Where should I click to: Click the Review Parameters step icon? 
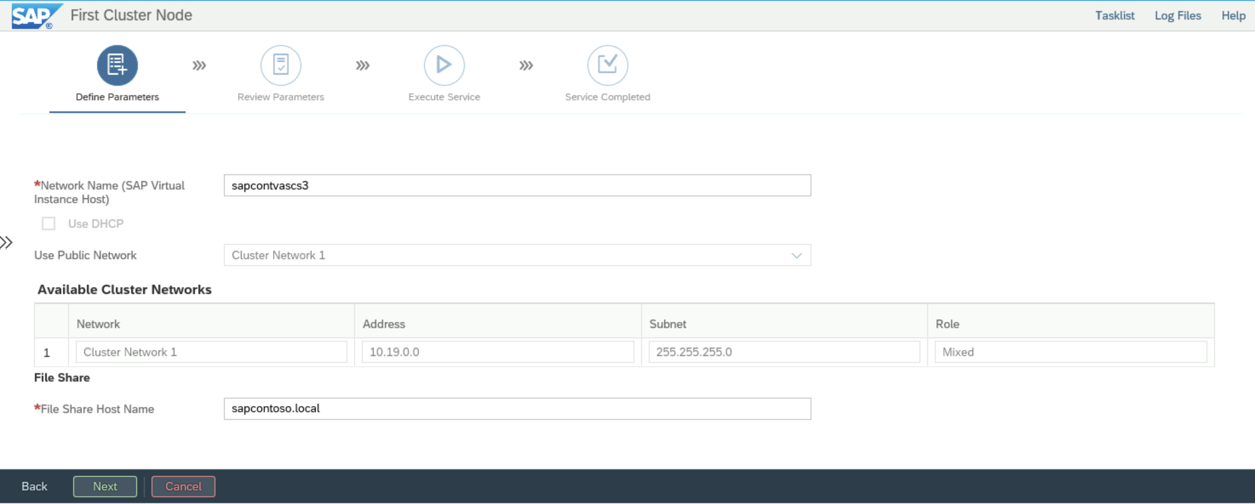tap(281, 65)
